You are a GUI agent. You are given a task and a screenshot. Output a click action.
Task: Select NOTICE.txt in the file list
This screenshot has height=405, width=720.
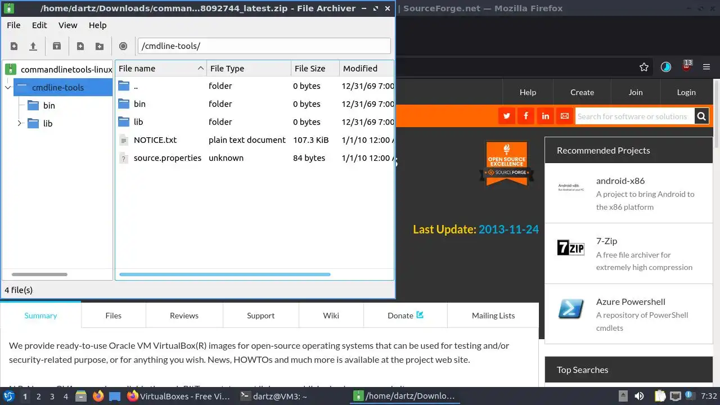click(155, 140)
